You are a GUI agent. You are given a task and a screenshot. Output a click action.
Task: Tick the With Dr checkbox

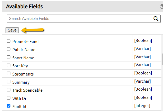point(9,98)
